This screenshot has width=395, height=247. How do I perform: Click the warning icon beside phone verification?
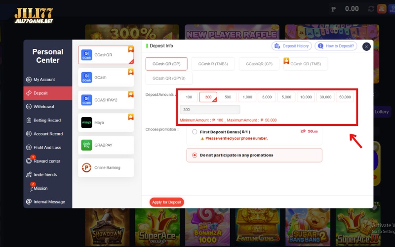202,139
